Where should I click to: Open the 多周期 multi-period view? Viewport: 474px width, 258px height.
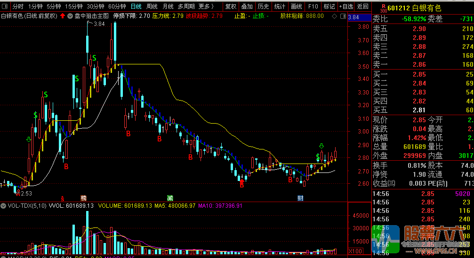click(x=186, y=6)
